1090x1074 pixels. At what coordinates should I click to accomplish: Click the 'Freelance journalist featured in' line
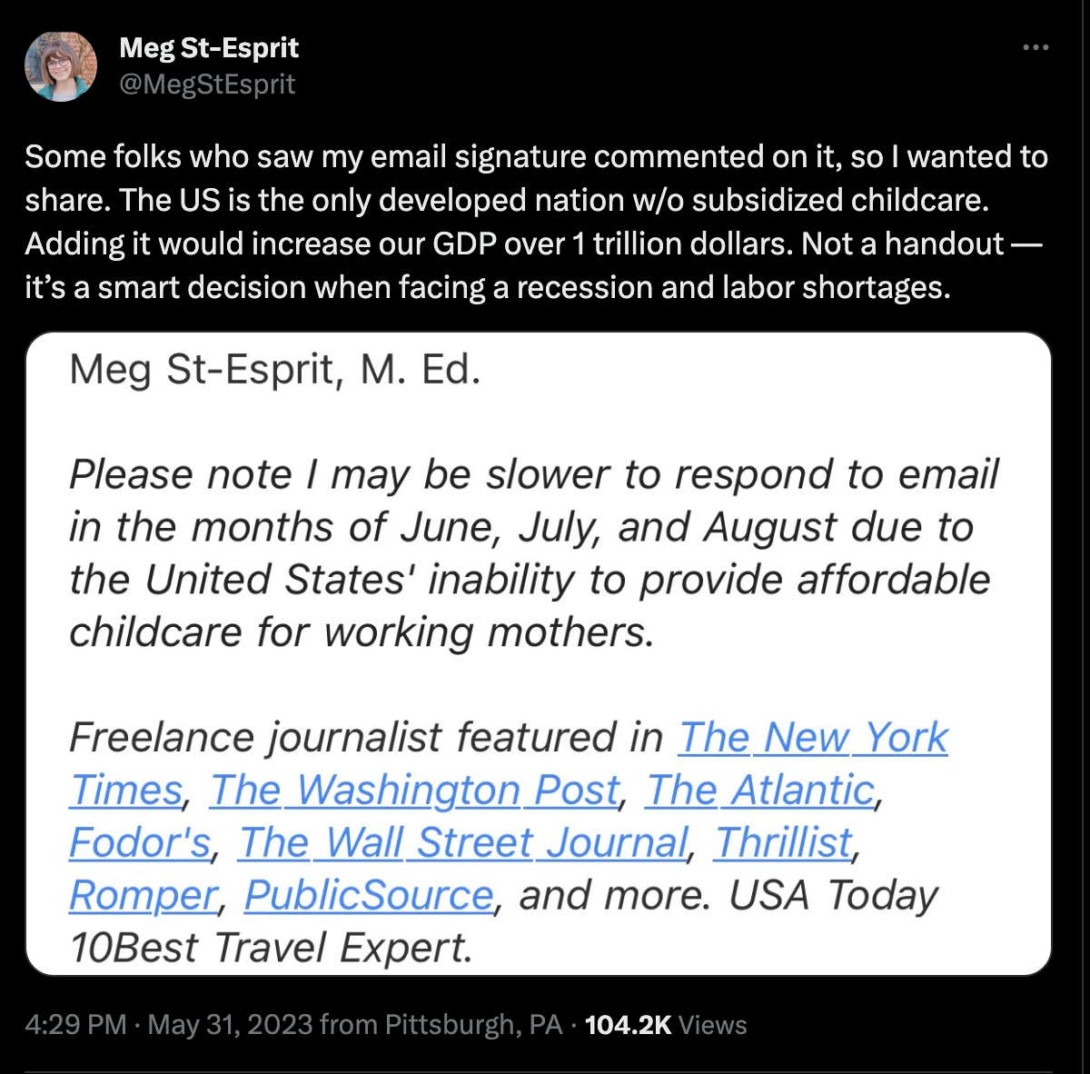point(363,738)
